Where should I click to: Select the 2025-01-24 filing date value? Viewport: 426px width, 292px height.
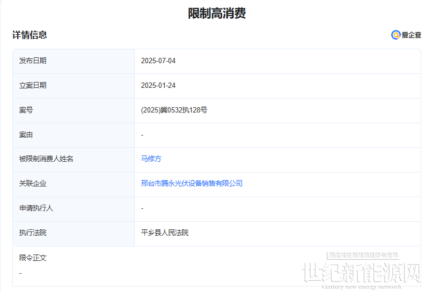point(158,85)
